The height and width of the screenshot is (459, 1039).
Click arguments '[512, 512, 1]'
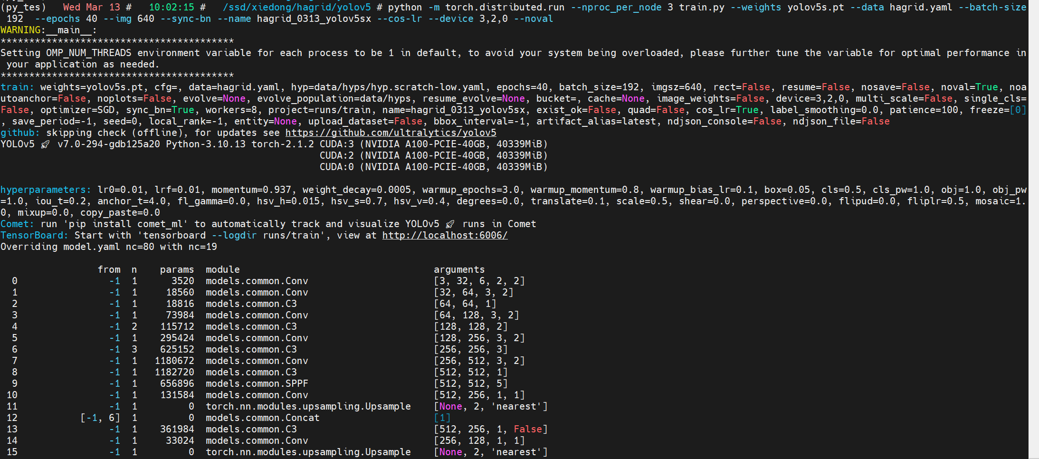click(x=470, y=372)
